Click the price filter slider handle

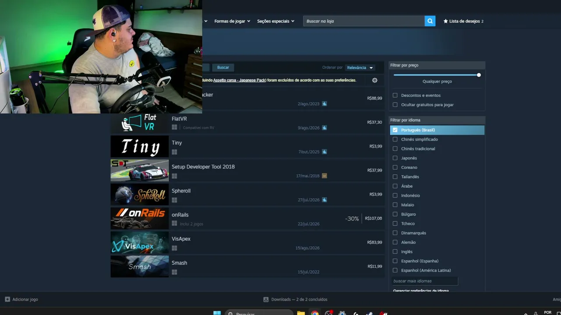[x=479, y=75]
